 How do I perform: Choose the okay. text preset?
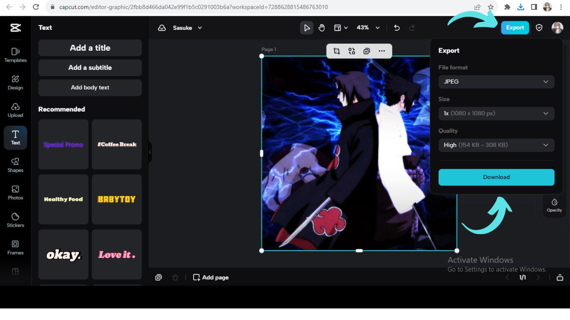[x=63, y=255]
